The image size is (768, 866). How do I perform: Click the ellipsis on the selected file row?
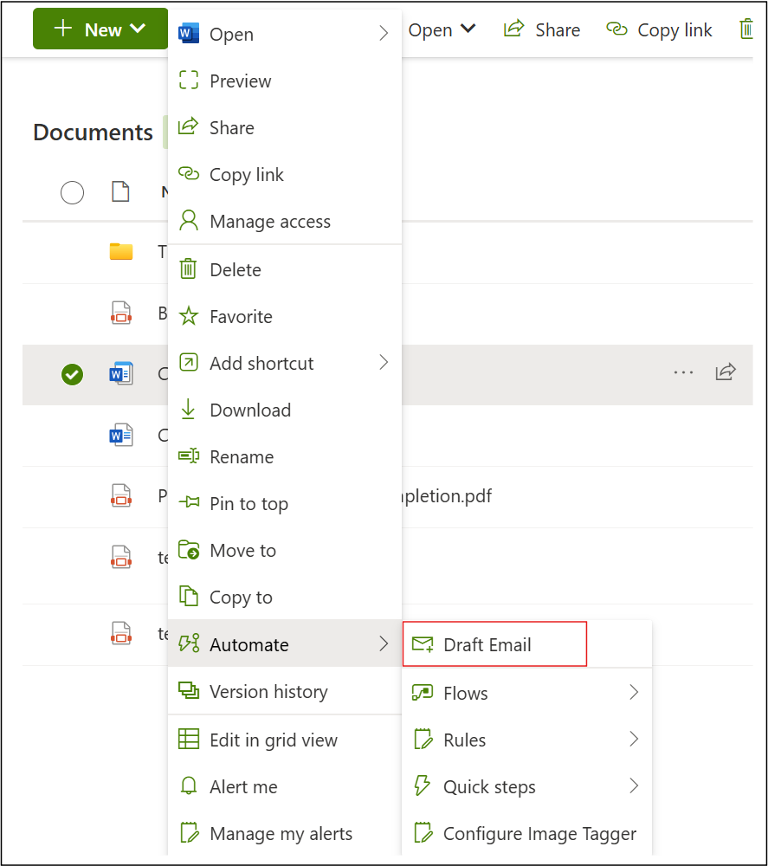pos(683,372)
